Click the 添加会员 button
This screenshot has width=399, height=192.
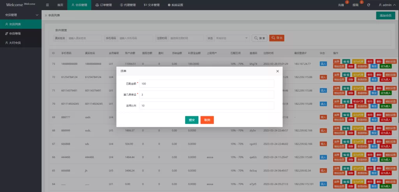385,16
